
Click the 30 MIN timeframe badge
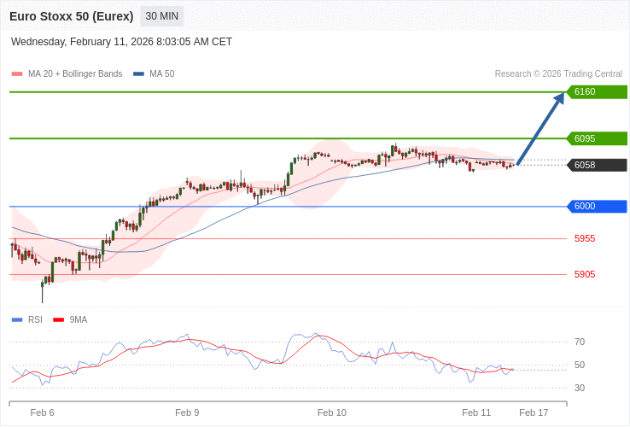[161, 16]
